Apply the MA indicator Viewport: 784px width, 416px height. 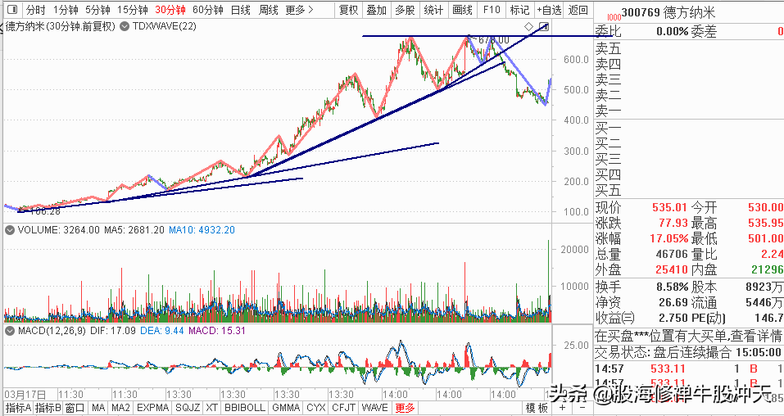[98, 408]
